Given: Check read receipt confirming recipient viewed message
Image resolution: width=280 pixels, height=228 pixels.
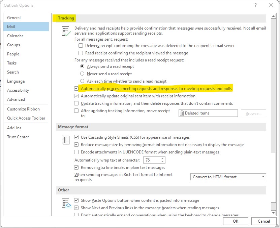Looking at the screenshot, I should click(81, 53).
